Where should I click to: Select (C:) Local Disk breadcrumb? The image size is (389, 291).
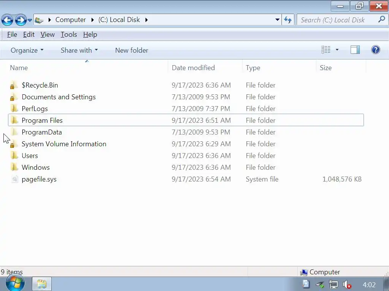119,20
